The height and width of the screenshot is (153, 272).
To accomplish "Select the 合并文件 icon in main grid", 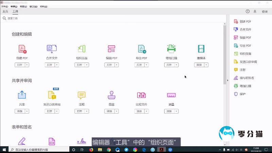I will point(52,49).
